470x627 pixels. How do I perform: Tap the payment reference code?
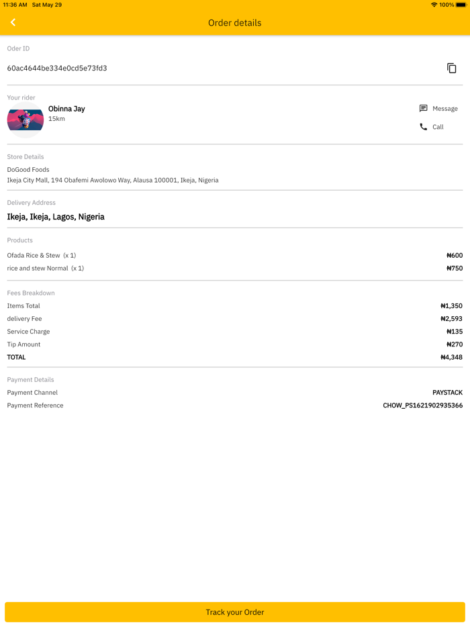(422, 405)
